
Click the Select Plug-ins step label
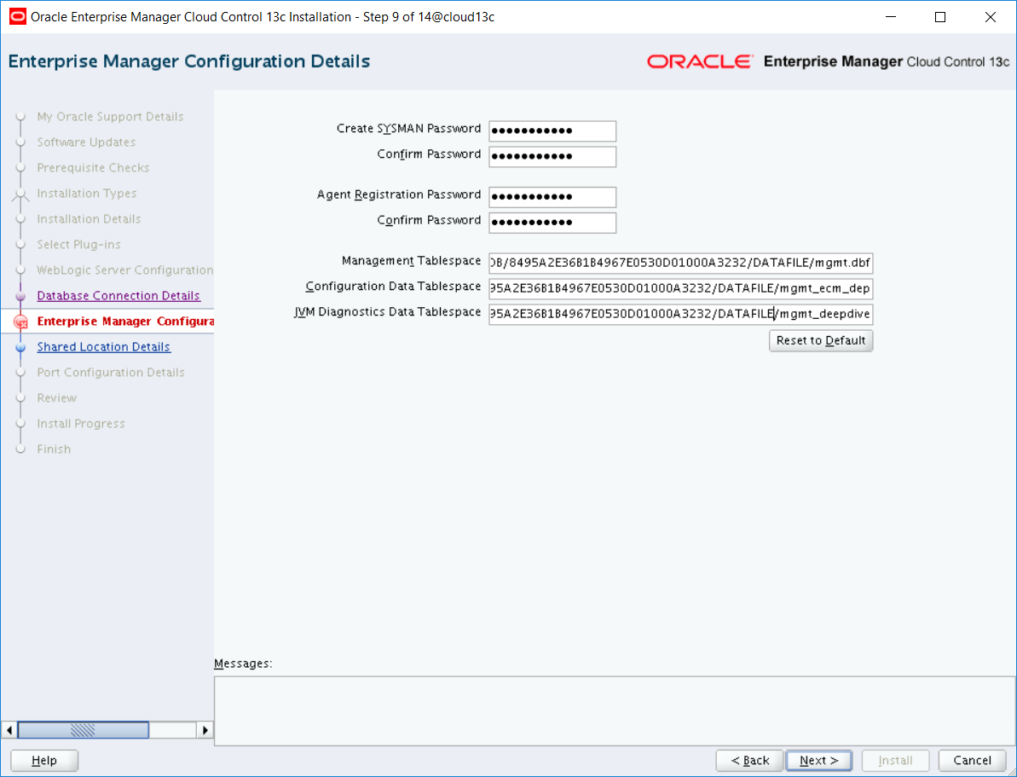[79, 245]
